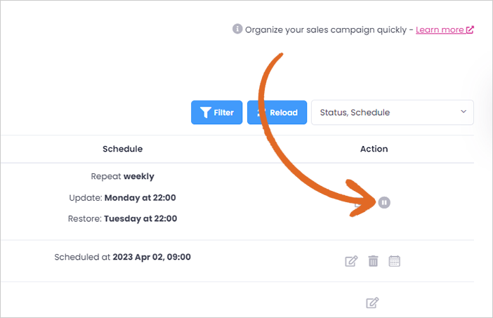This screenshot has width=493, height=318.
Task: Click the Schedule column header
Action: coord(123,149)
